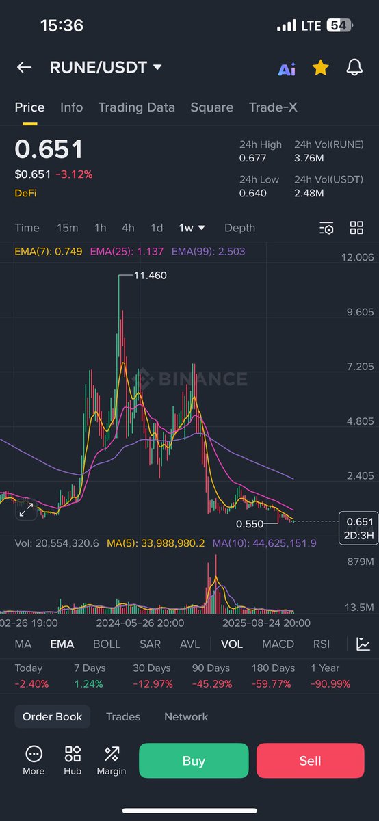Toggle the VOL sub-indicator
This screenshot has width=379, height=821.
click(x=231, y=644)
